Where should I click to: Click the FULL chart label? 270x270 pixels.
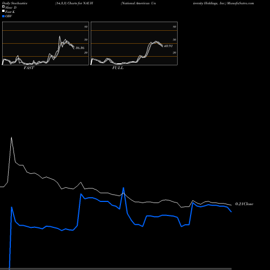click(118, 68)
